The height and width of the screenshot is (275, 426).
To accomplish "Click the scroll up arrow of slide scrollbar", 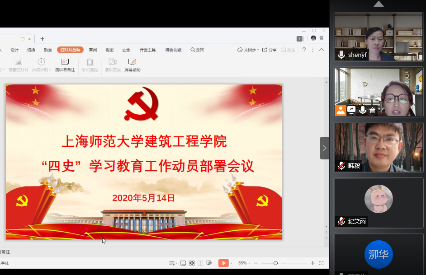I will click(x=327, y=82).
